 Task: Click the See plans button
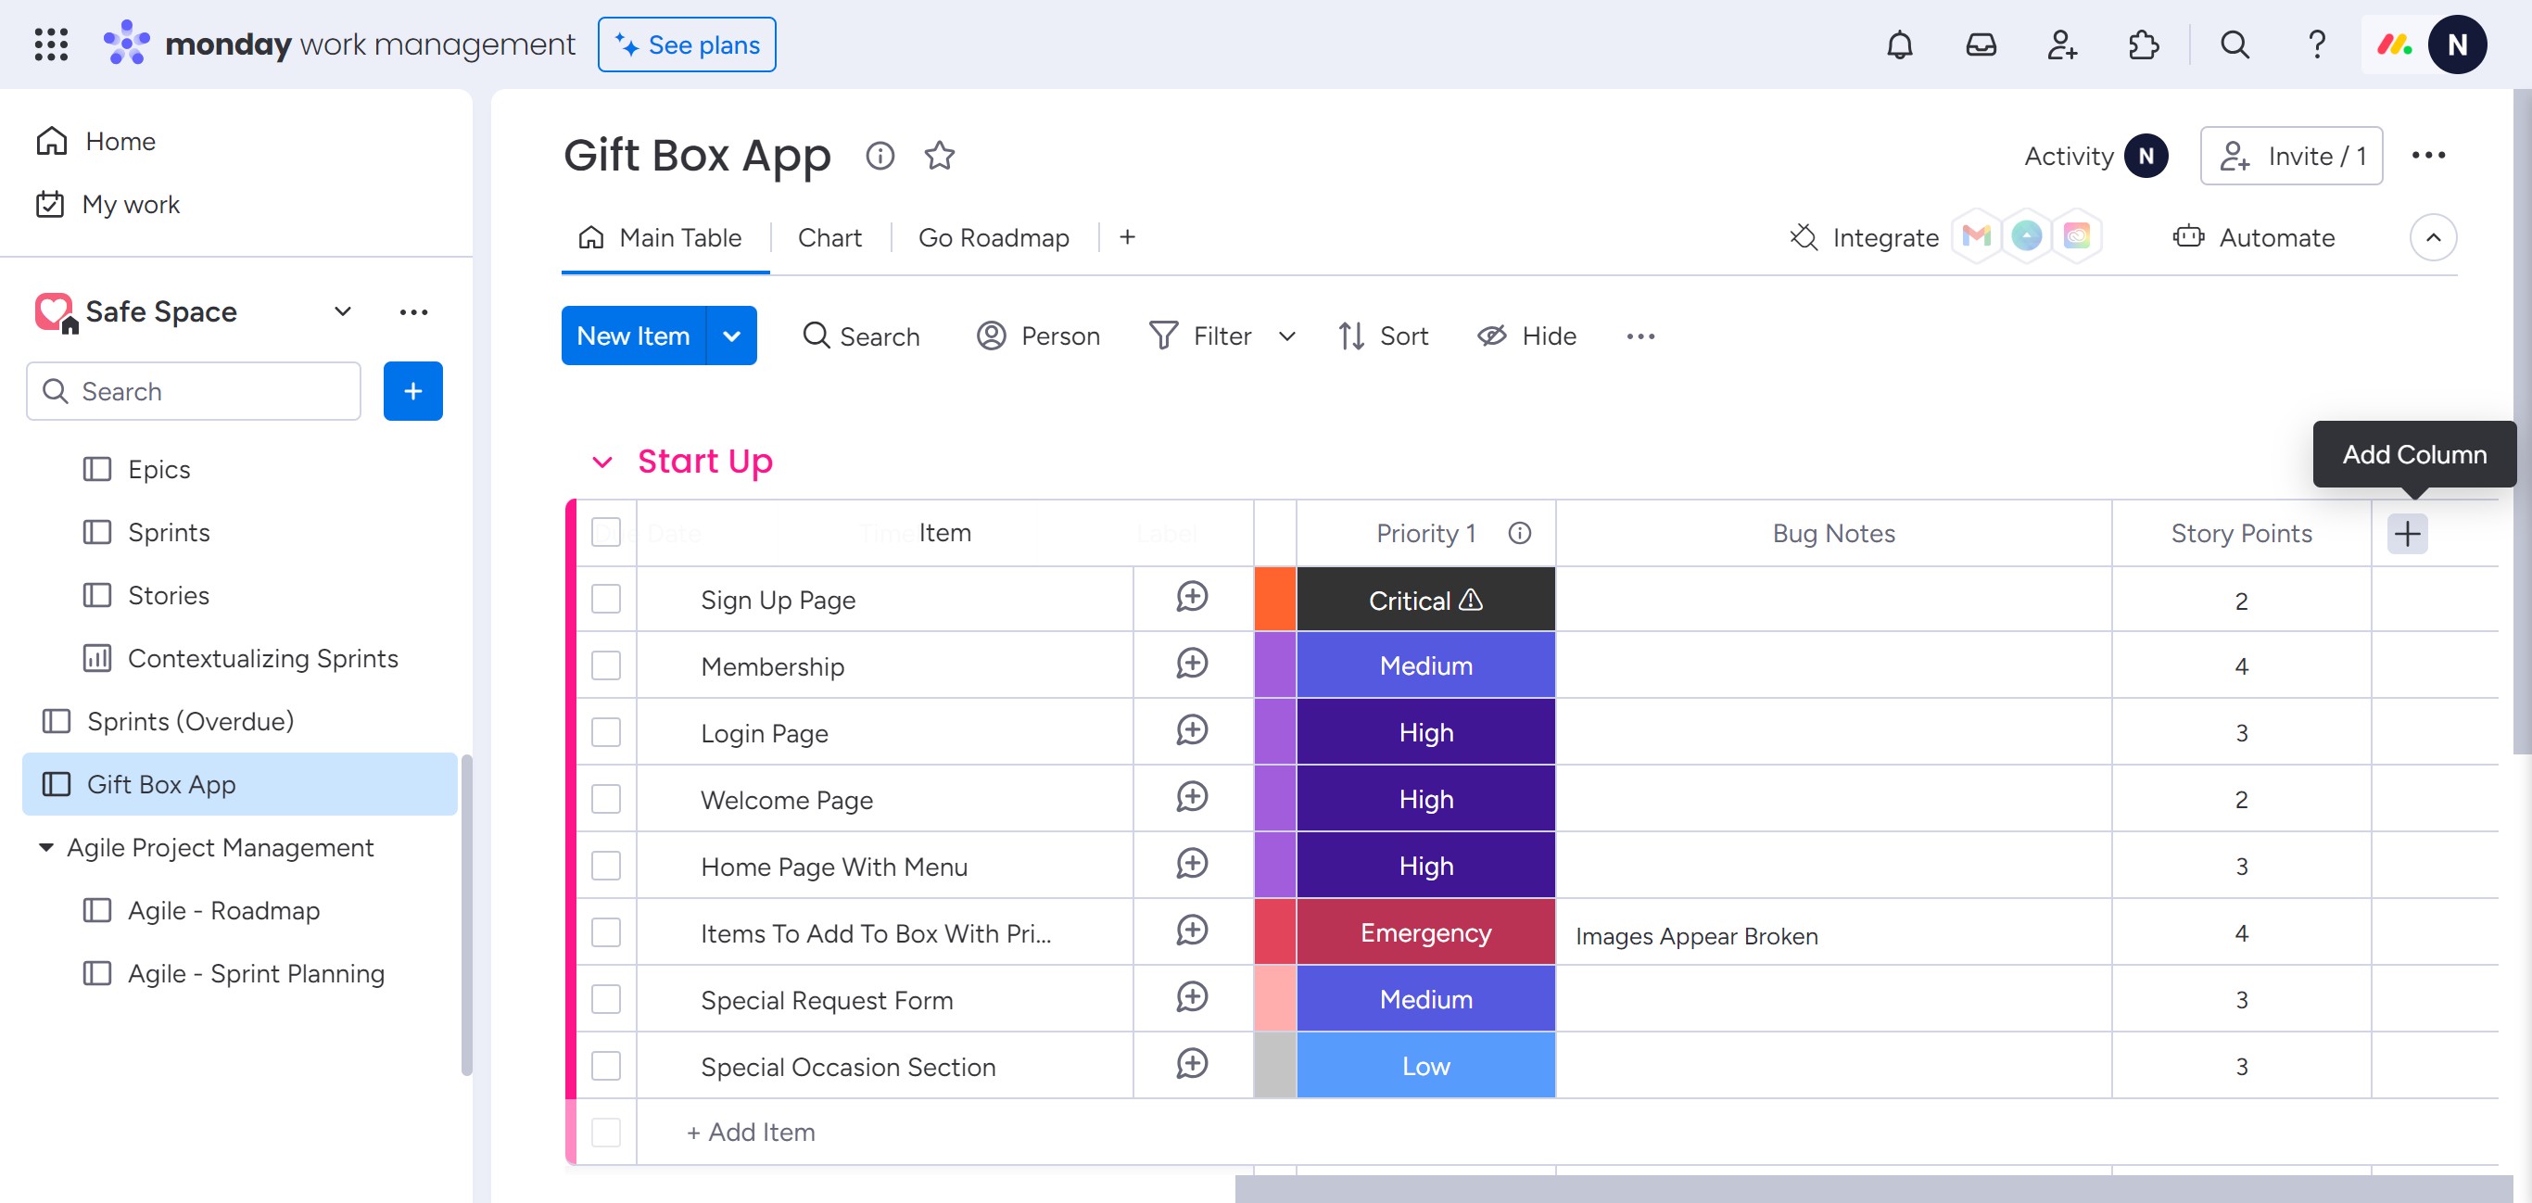(x=686, y=44)
